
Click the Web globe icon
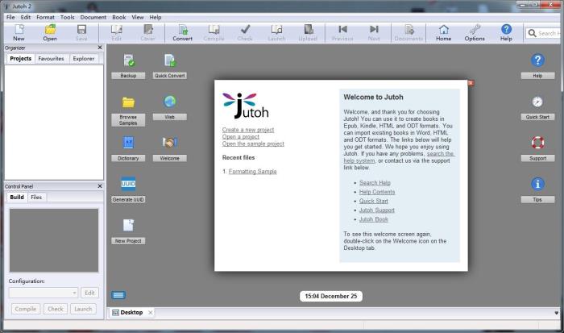(170, 102)
